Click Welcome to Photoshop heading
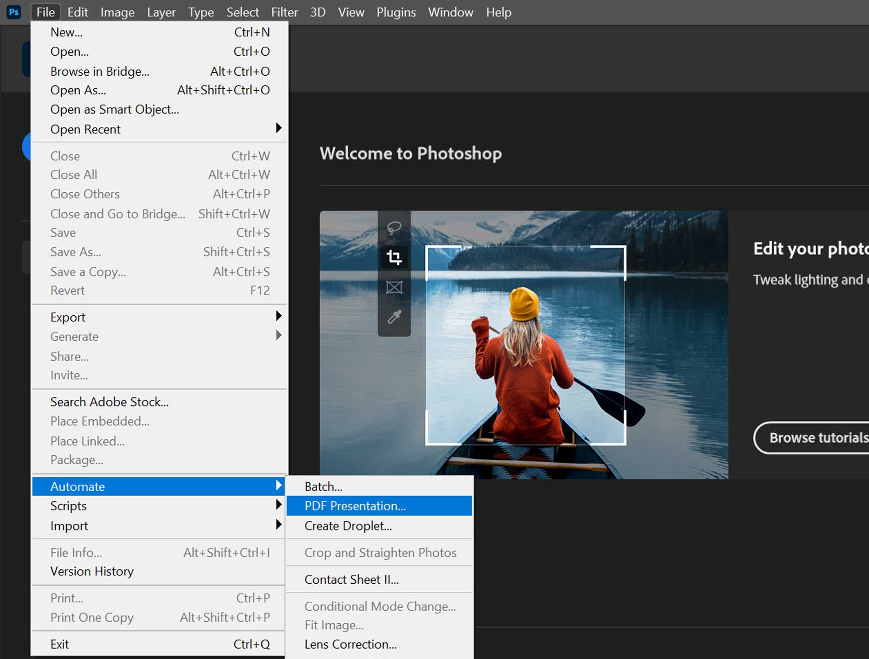Viewport: 869px width, 659px height. pos(411,153)
